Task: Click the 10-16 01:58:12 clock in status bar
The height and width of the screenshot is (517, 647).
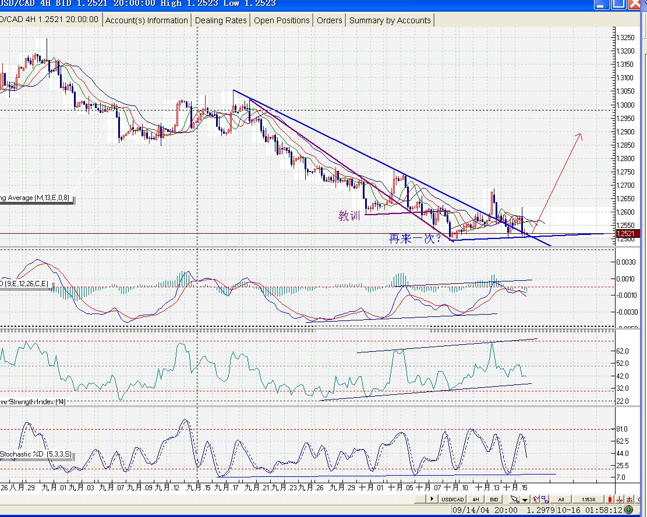Action: tap(590, 510)
